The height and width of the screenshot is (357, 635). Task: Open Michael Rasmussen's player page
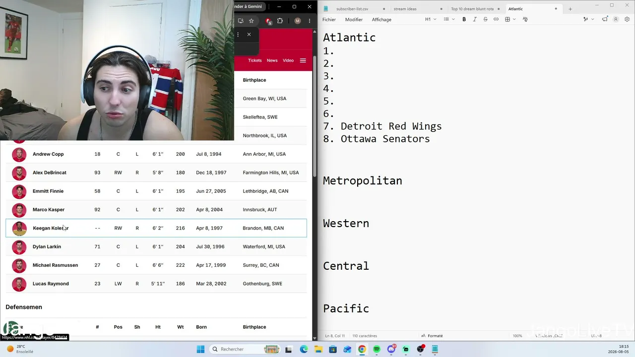point(55,265)
